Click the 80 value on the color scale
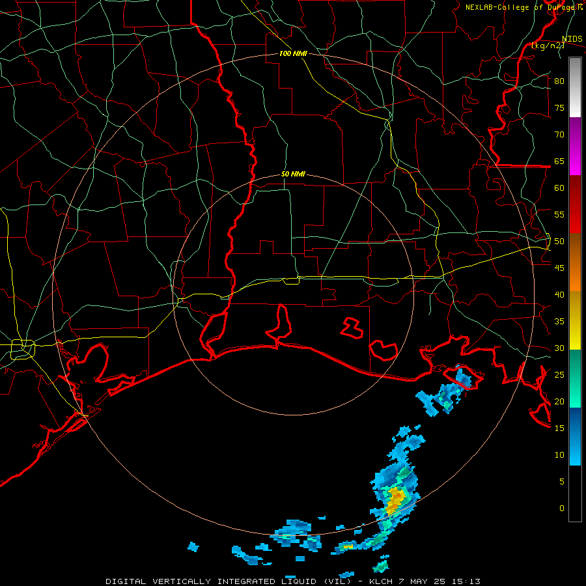 click(x=559, y=81)
